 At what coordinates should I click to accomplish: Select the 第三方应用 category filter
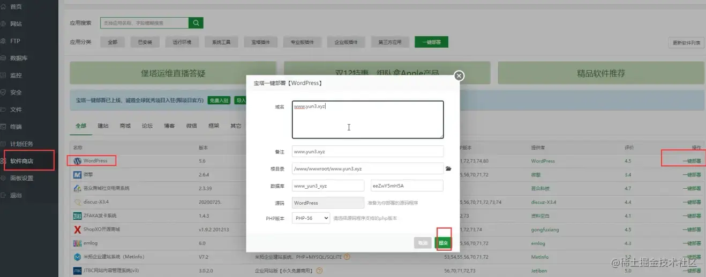(x=390, y=42)
